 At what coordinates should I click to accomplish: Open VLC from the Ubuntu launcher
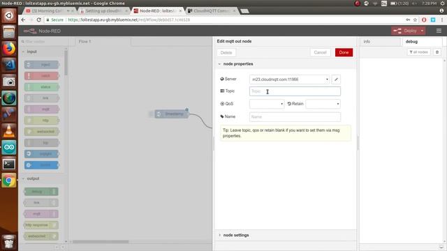pyautogui.click(x=9, y=130)
